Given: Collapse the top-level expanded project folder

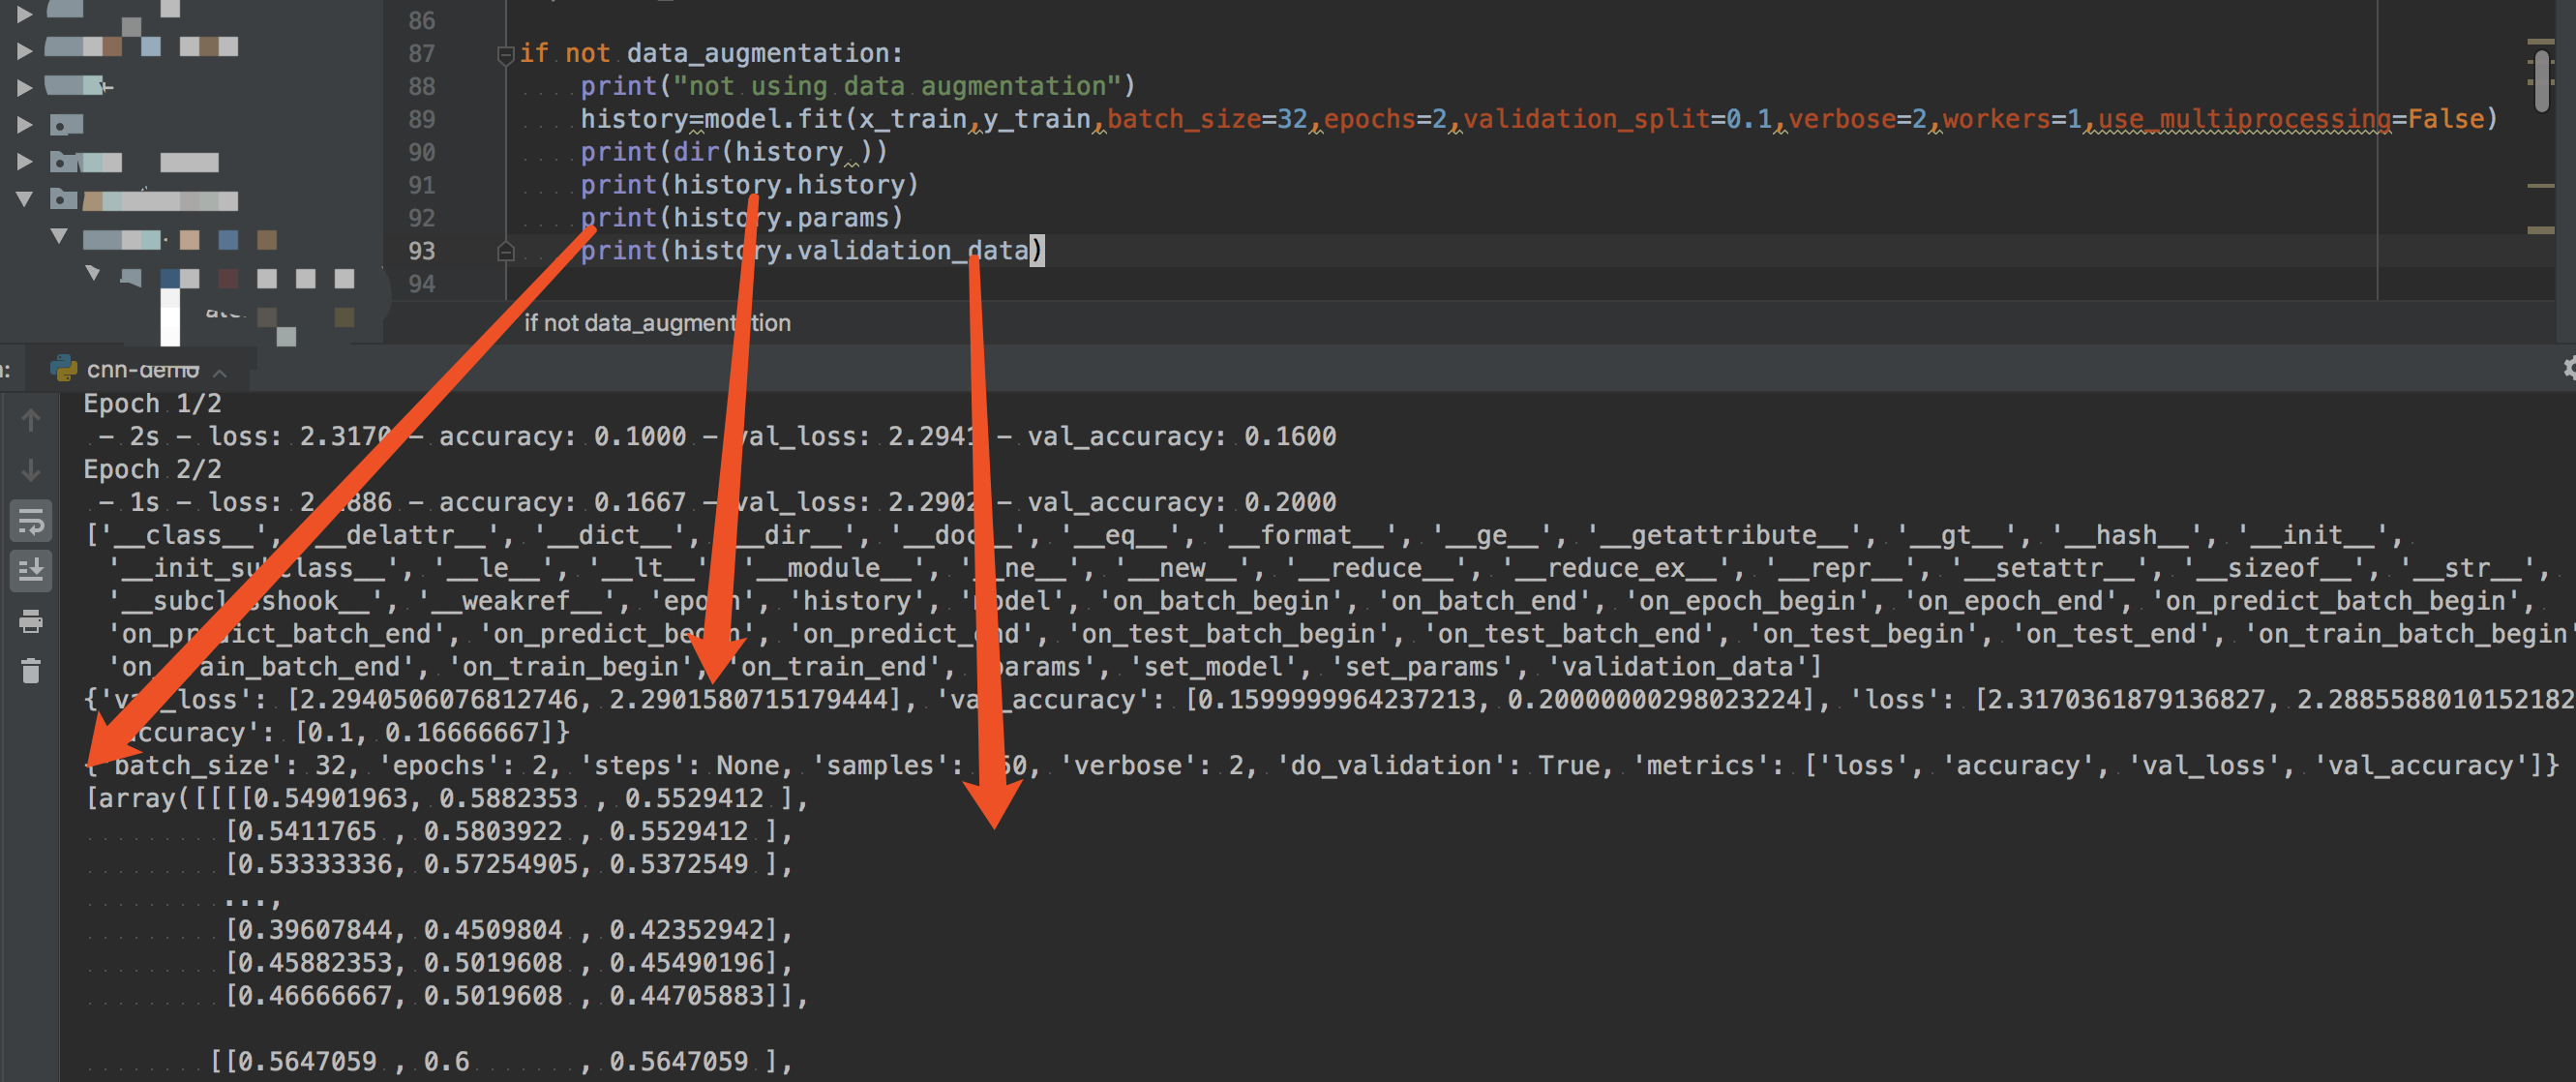Looking at the screenshot, I should pos(25,199).
